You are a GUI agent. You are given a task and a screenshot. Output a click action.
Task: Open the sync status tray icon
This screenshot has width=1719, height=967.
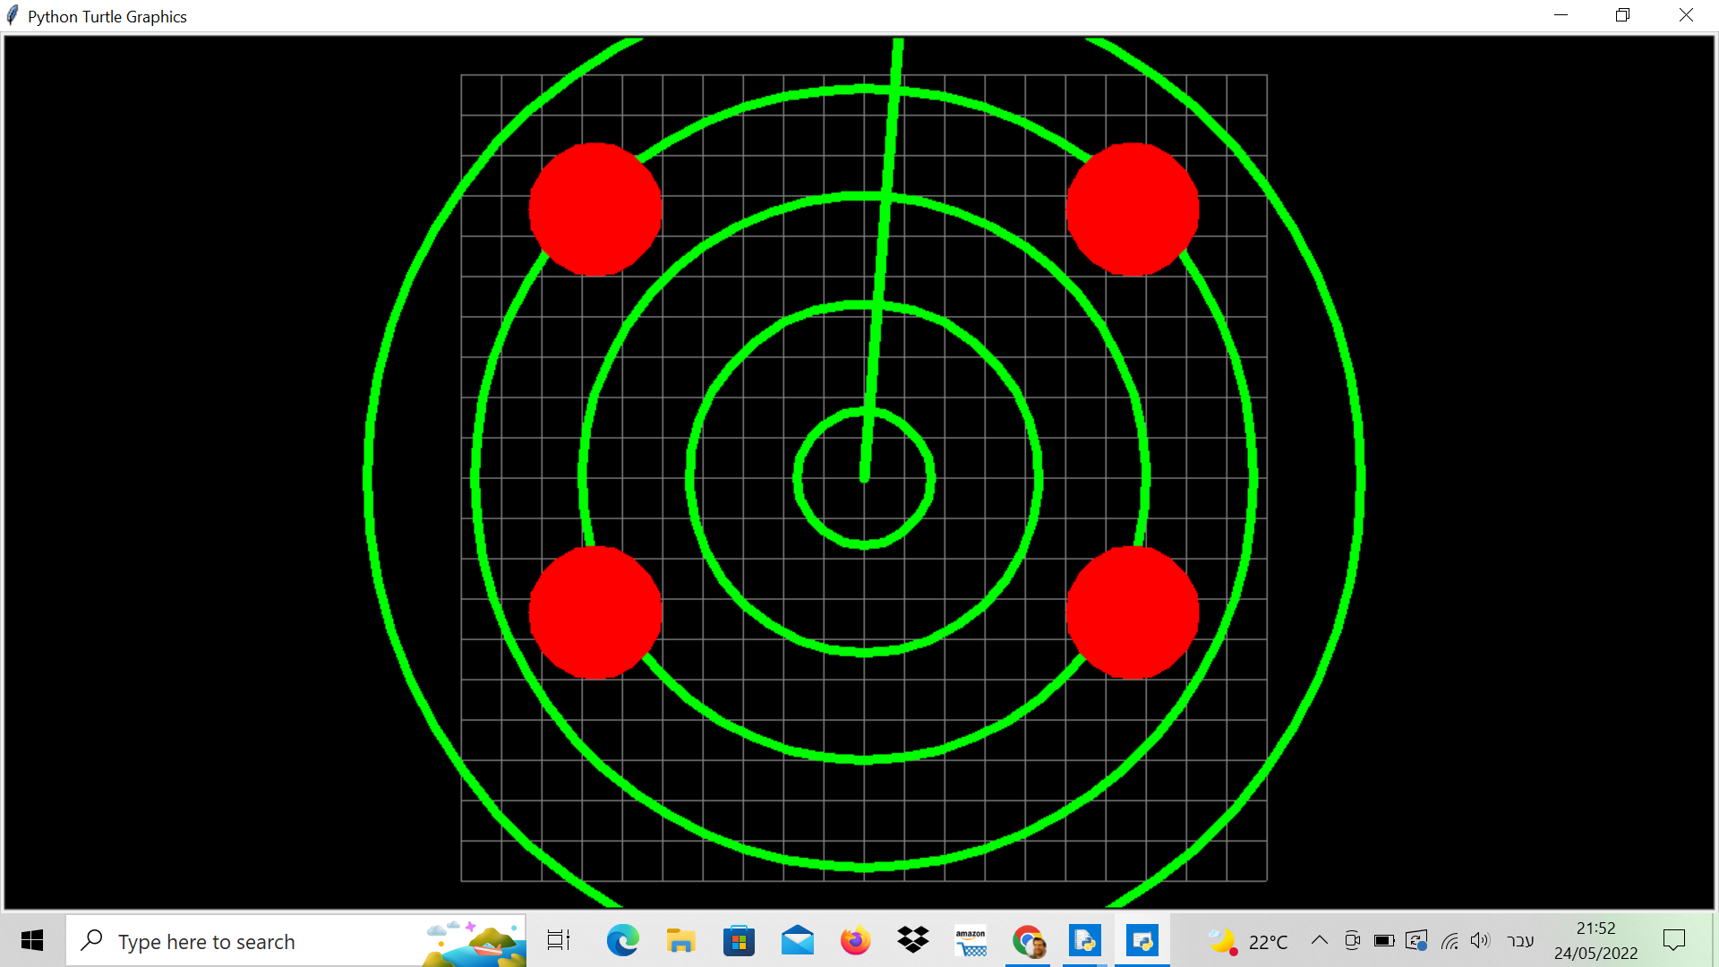1416,940
